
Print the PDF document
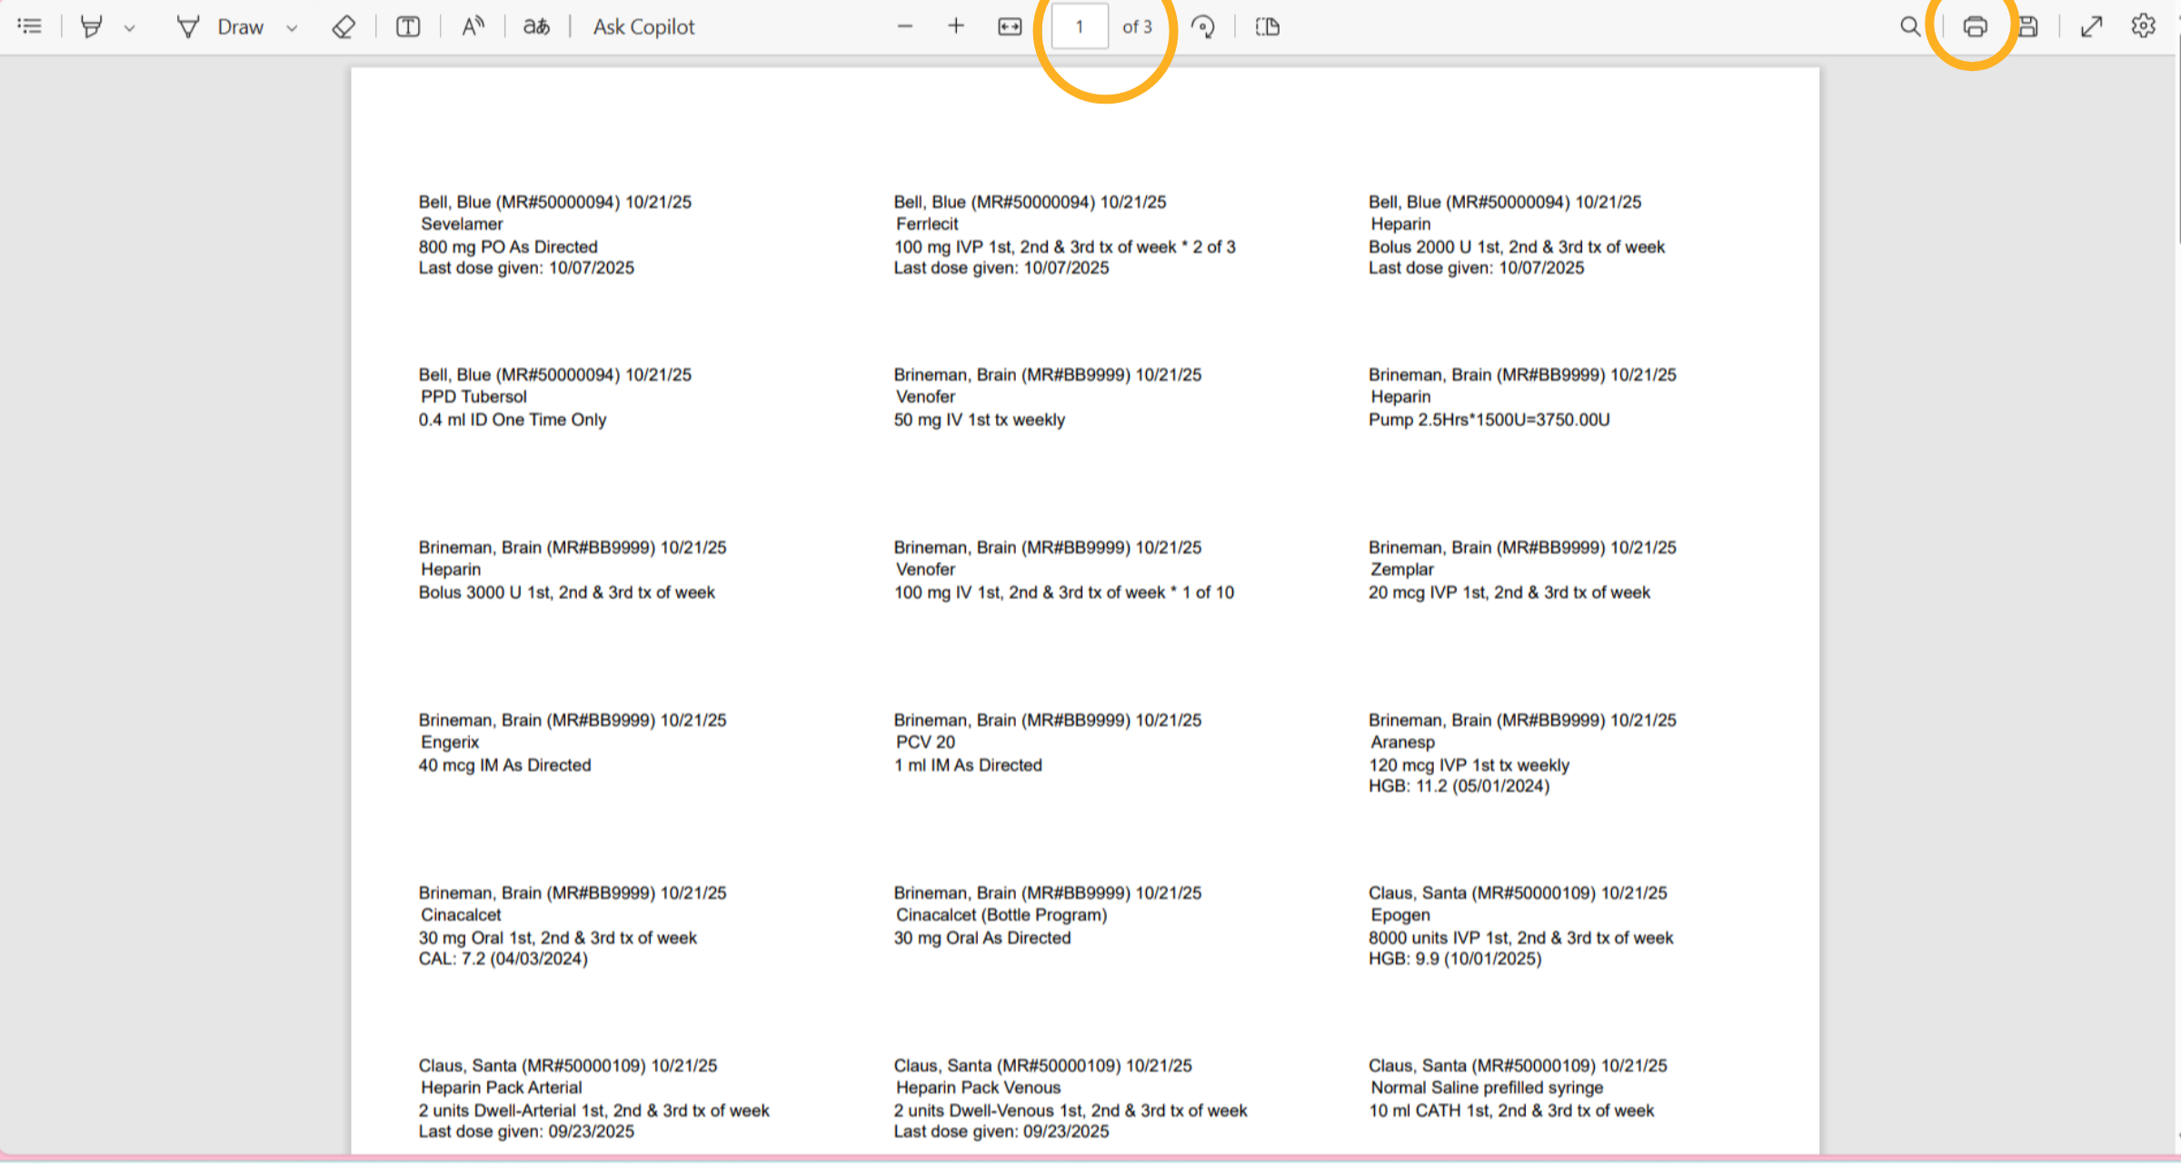[1975, 26]
